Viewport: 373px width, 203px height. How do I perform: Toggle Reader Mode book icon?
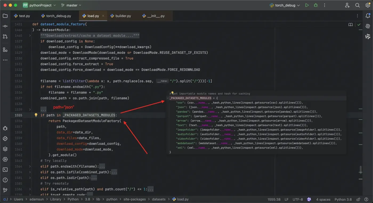pyautogui.click(x=351, y=24)
